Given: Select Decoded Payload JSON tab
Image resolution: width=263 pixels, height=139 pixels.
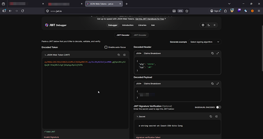Looking at the screenshot, I should pyautogui.click(x=139, y=84).
